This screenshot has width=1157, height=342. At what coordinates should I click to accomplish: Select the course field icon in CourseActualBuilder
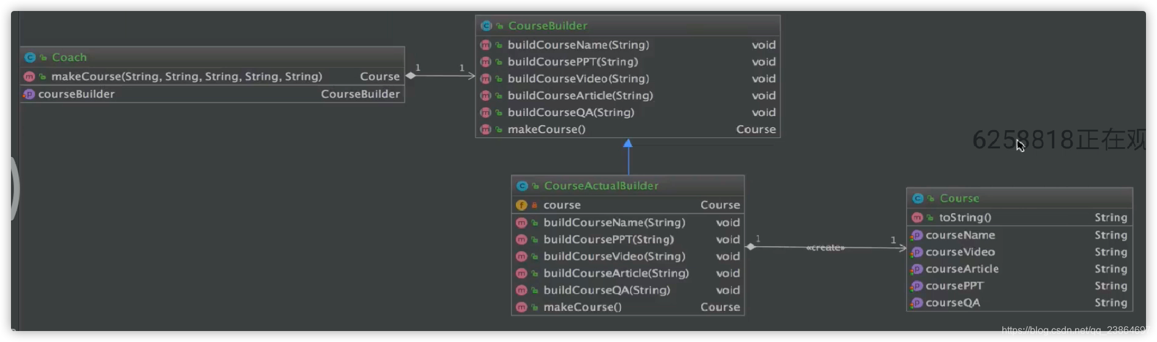(x=521, y=205)
